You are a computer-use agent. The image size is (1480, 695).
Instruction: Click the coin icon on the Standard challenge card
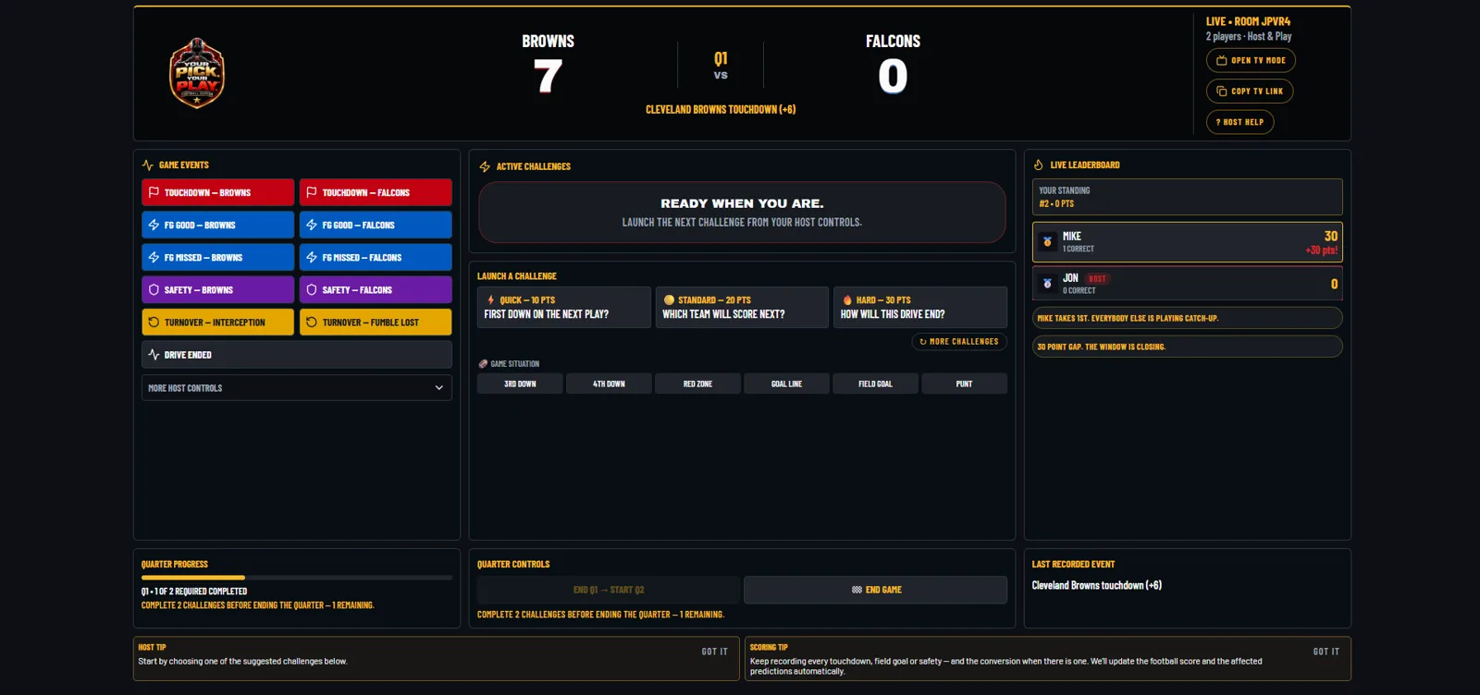click(x=669, y=299)
